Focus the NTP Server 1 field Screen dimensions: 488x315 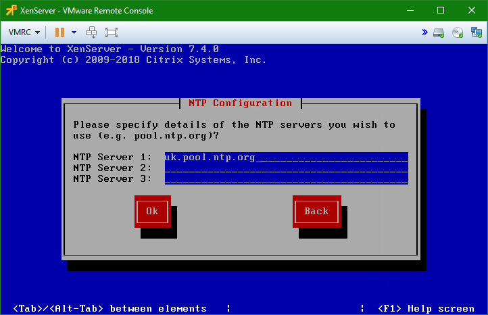287,157
